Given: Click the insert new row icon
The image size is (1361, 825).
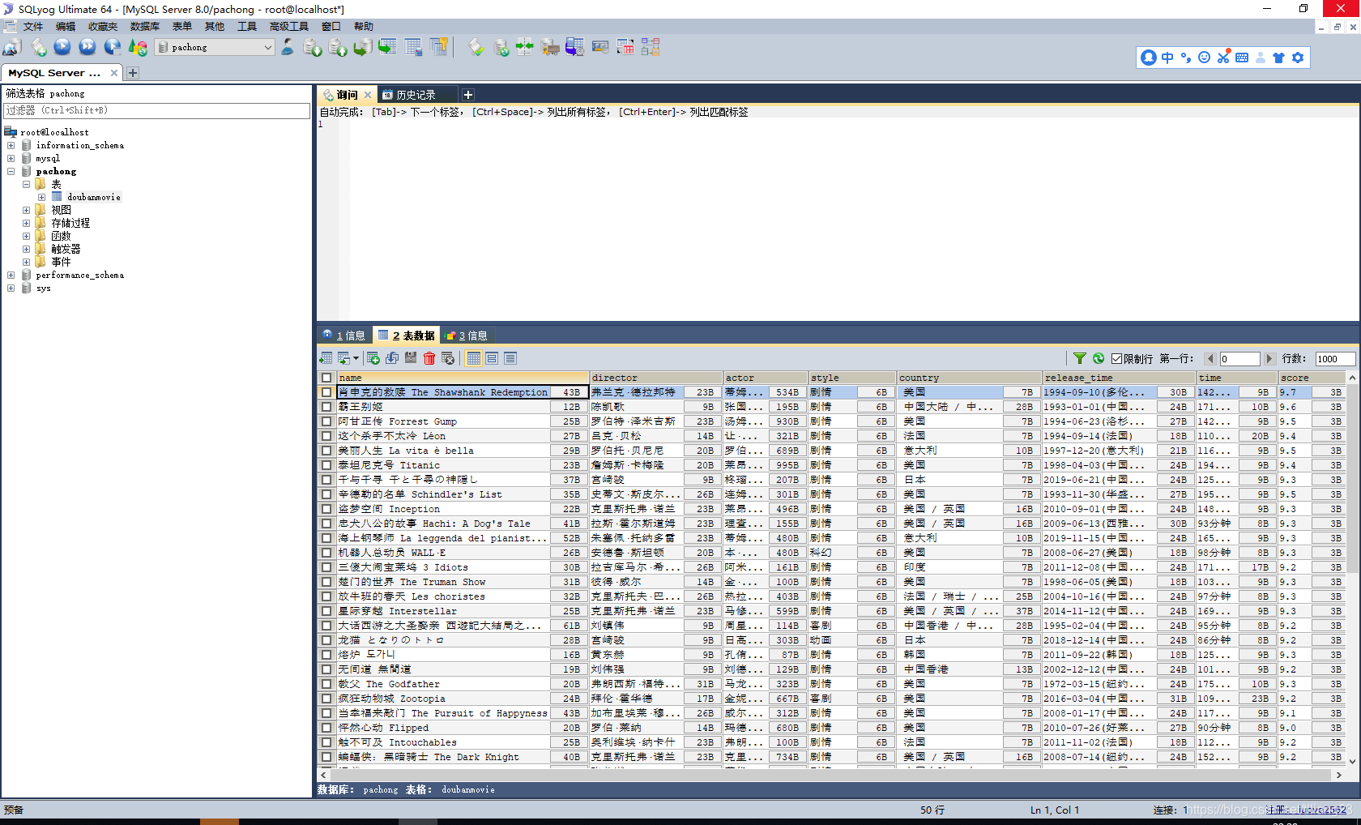Looking at the screenshot, I should point(373,358).
